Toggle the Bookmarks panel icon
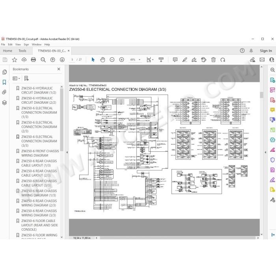The height and width of the screenshot is (276, 276). [x=4, y=82]
